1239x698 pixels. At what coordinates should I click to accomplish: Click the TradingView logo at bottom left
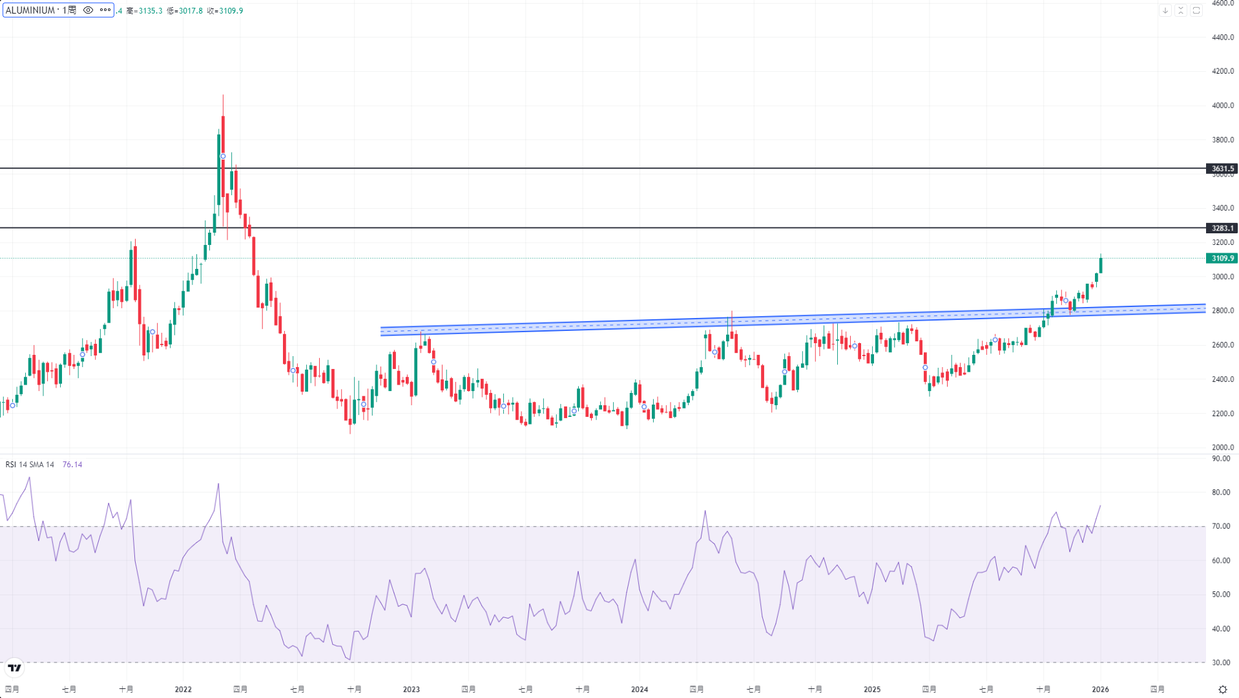pos(14,668)
